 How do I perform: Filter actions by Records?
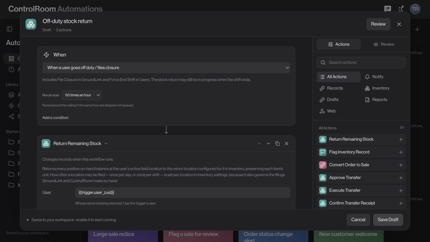pyautogui.click(x=339, y=88)
